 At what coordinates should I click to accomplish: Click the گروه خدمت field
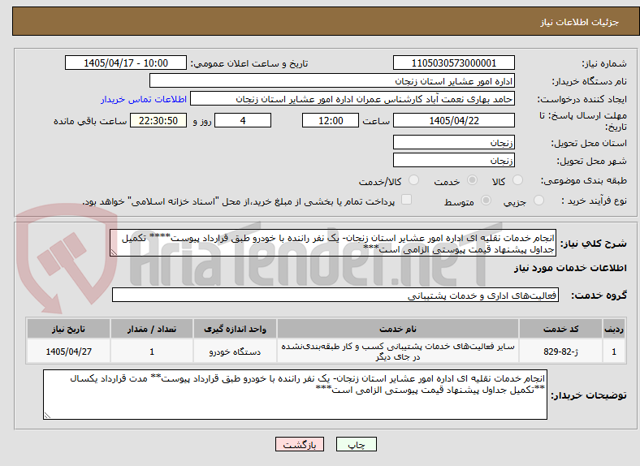(x=335, y=295)
